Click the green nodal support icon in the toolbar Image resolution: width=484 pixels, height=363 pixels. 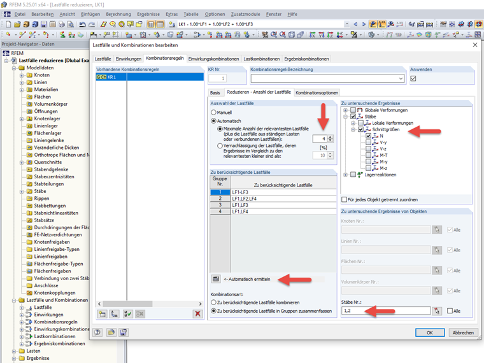coord(62,35)
